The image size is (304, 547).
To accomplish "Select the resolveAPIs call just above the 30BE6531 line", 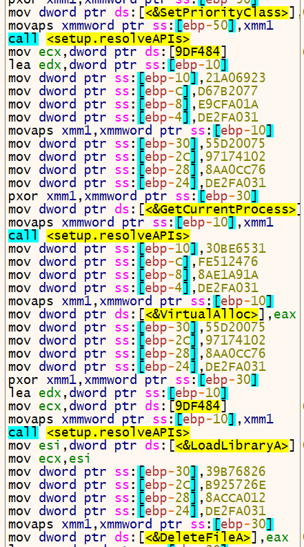I will pos(99,236).
